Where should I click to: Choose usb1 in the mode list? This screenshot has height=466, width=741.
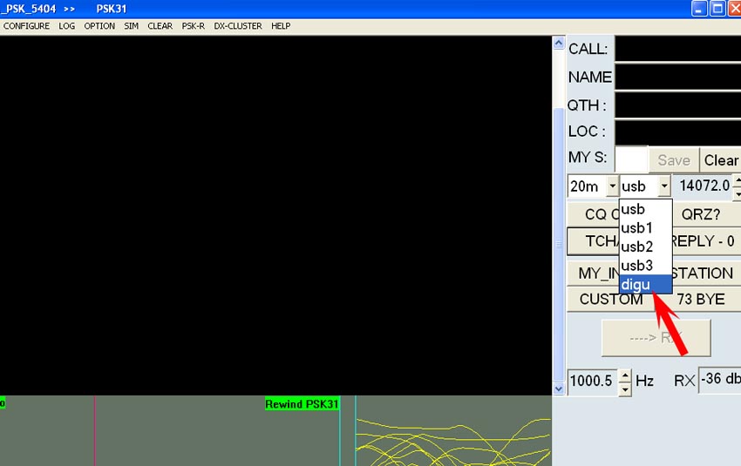(645, 228)
